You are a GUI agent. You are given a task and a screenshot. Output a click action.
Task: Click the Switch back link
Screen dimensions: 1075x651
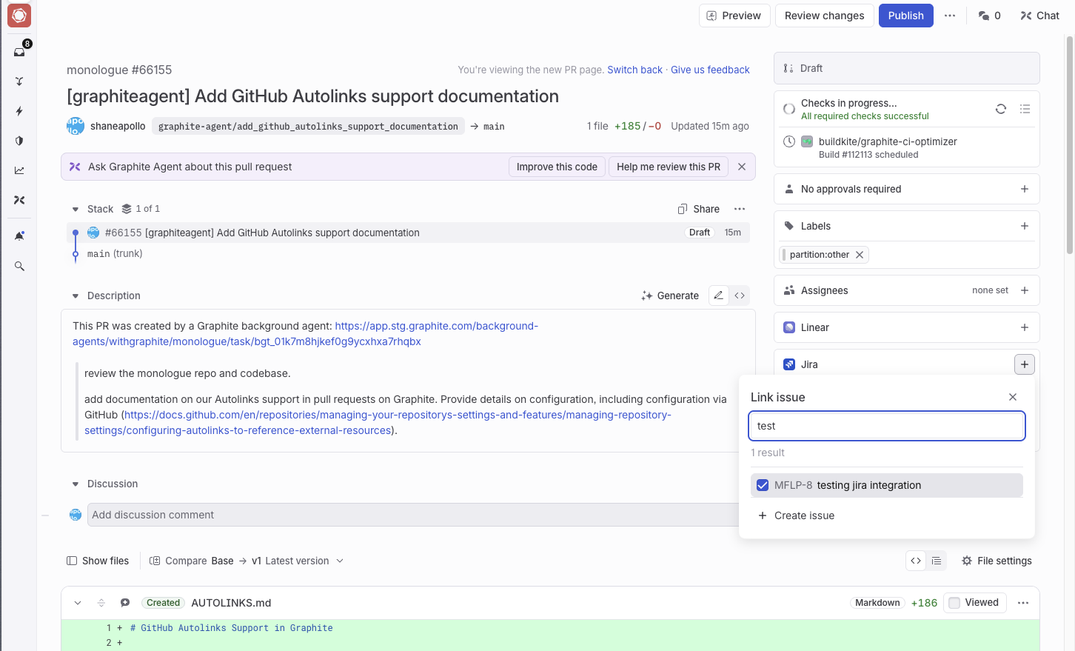click(634, 70)
